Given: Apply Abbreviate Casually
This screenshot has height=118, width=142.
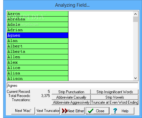Looking at the screenshot, I should [71, 97].
